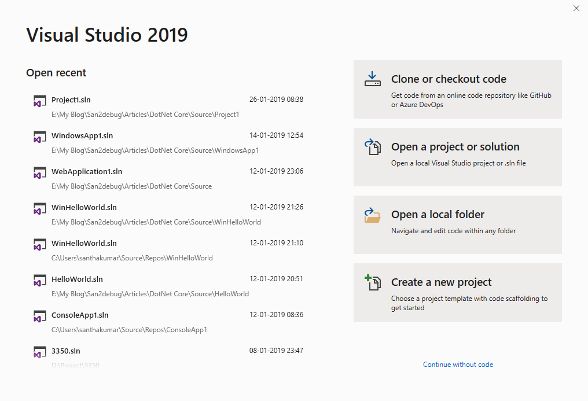Viewport: 588px width, 401px height.
Task: Close the Visual Studio 2019 start window
Action: pos(576,8)
